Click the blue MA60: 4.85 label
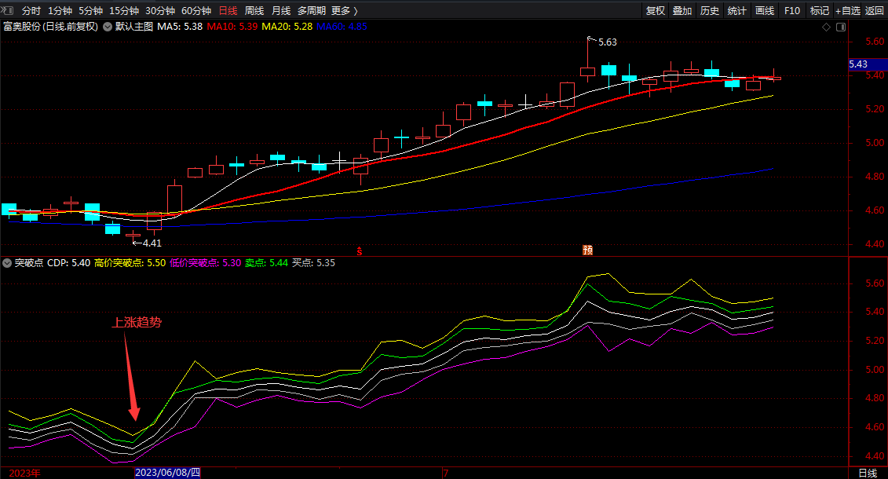 [342, 27]
